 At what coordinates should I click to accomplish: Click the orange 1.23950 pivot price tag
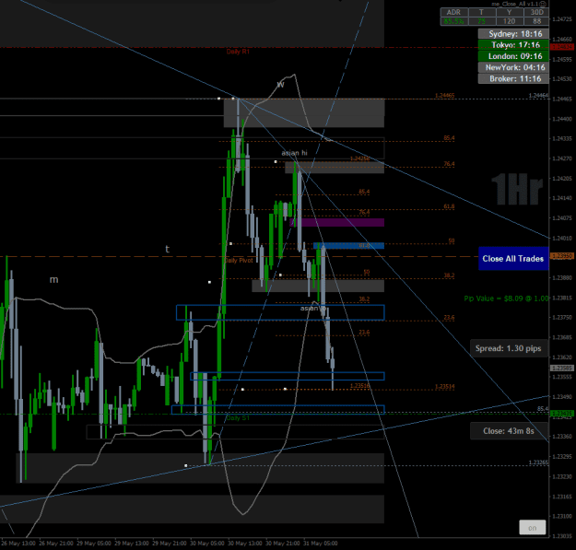click(562, 256)
